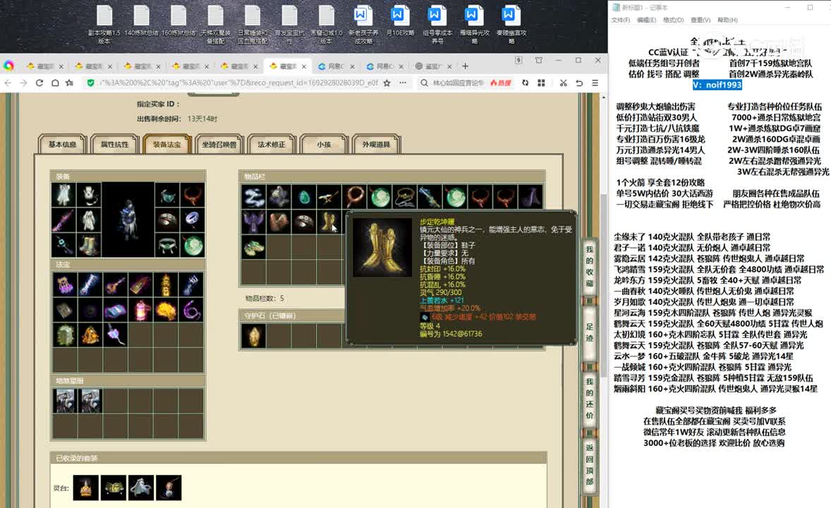Image resolution: width=831 pixels, height=508 pixels.
Task: Click the browser skin shirt icon
Action: tap(539, 61)
